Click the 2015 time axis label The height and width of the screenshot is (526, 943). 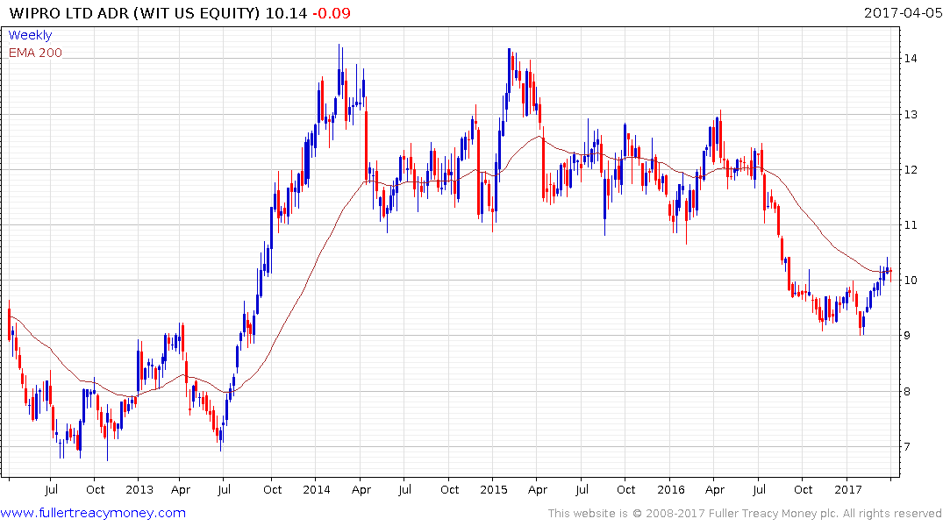(494, 489)
